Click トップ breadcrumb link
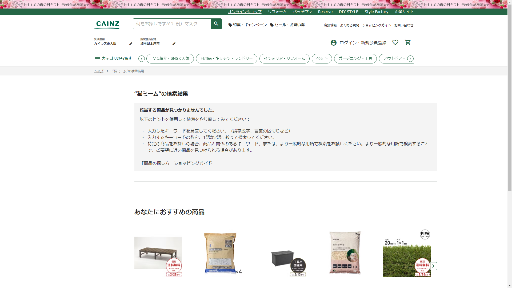This screenshot has height=288, width=512. (98, 71)
